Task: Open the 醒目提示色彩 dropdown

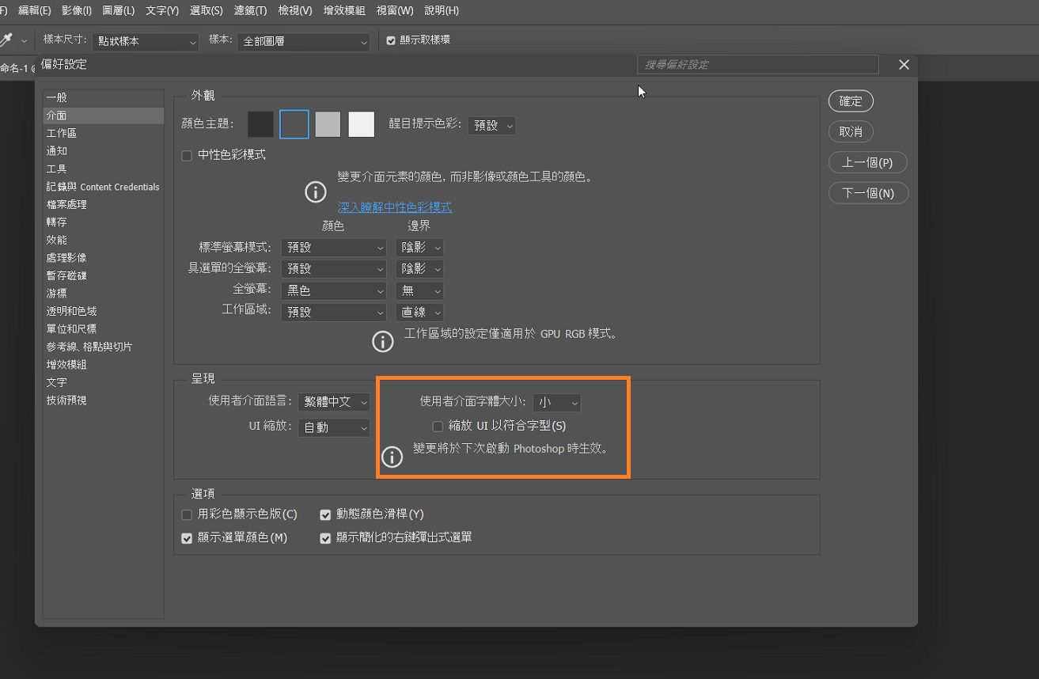Action: (491, 125)
